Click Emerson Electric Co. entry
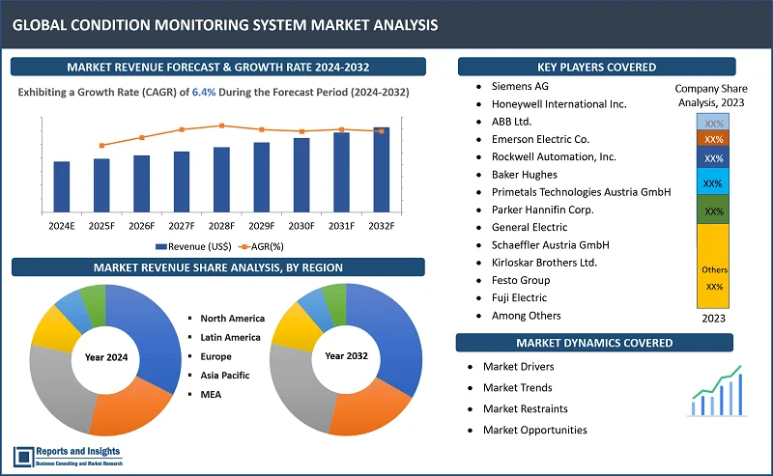This screenshot has height=476, width=773. tap(540, 139)
